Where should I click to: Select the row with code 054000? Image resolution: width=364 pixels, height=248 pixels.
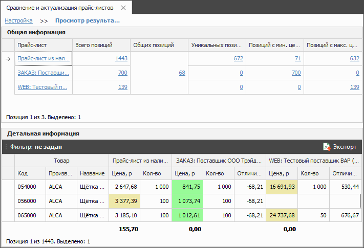pos(182,187)
